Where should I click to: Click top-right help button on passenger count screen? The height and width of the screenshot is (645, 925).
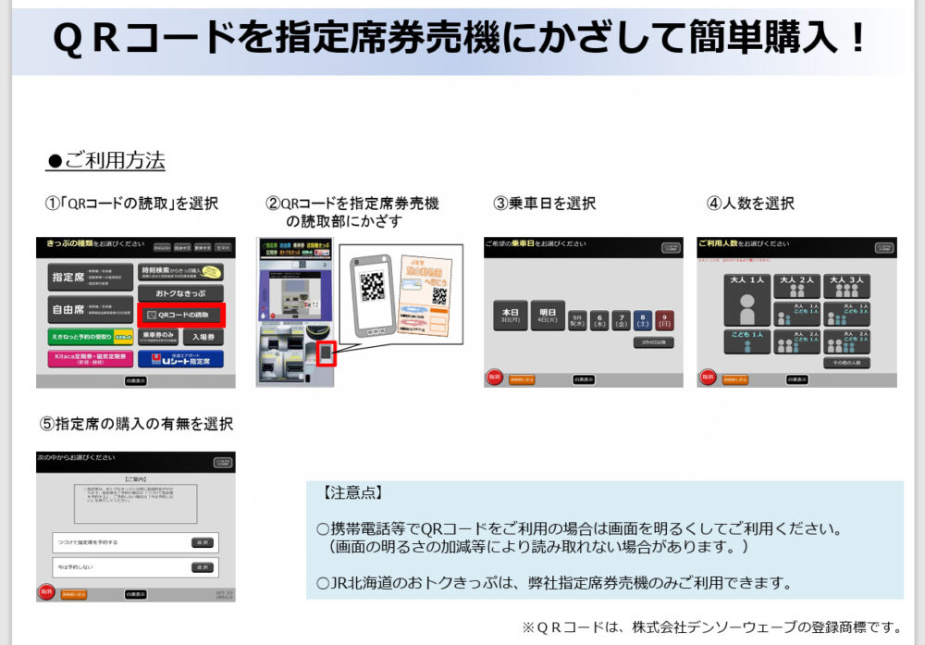tap(884, 248)
